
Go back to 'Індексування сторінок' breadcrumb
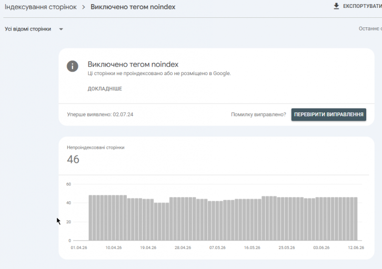41,7
